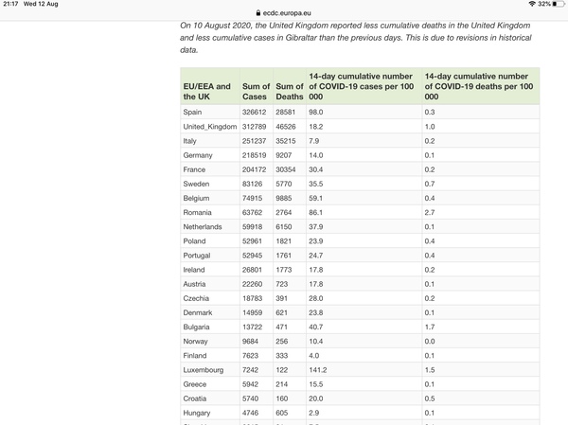Click the 'Sum of Deaths' column header

(290, 86)
